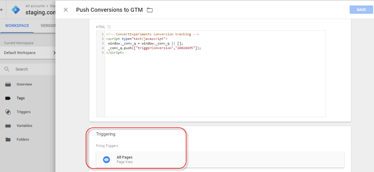Image resolution: width=374 pixels, height=172 pixels.
Task: Click the Google Tag Manager diamond logo
Action: point(16,9)
